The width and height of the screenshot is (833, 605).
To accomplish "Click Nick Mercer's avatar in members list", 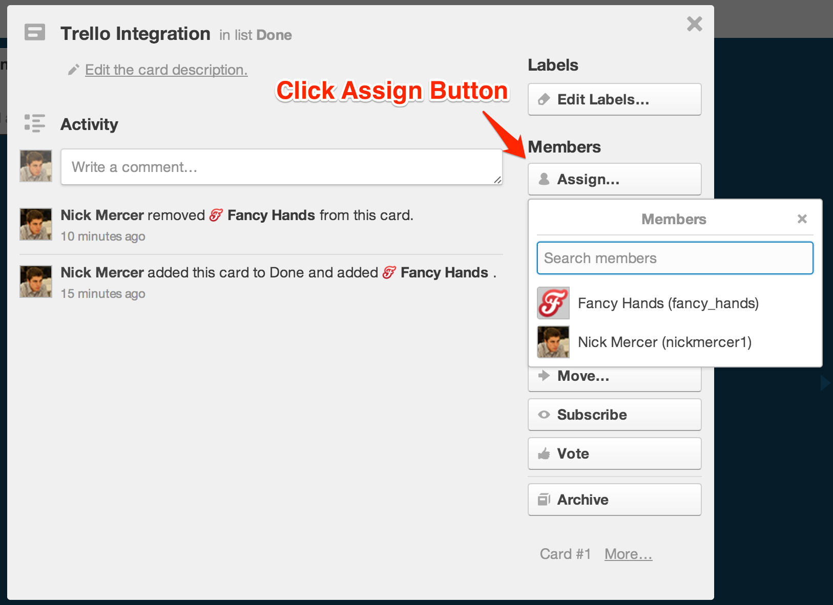I will pos(553,342).
